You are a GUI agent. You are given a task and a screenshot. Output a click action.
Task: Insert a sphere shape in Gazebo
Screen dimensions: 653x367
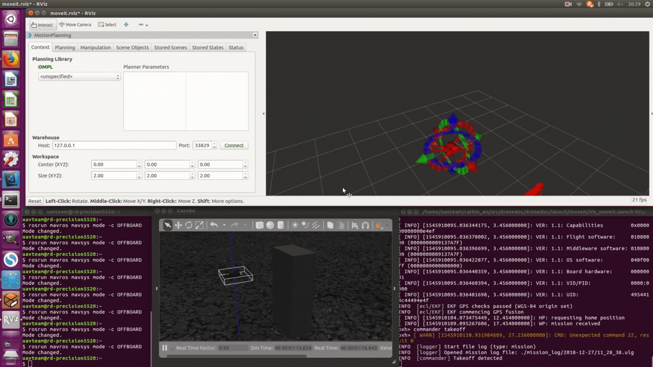[270, 225]
